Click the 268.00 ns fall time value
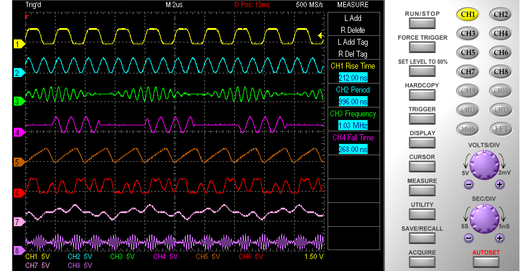Image resolution: width=532 pixels, height=271 pixels. click(x=353, y=149)
